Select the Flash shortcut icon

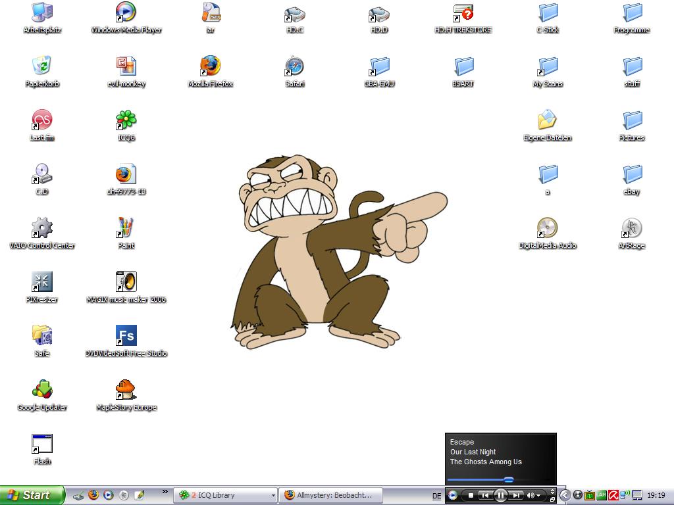(42, 450)
